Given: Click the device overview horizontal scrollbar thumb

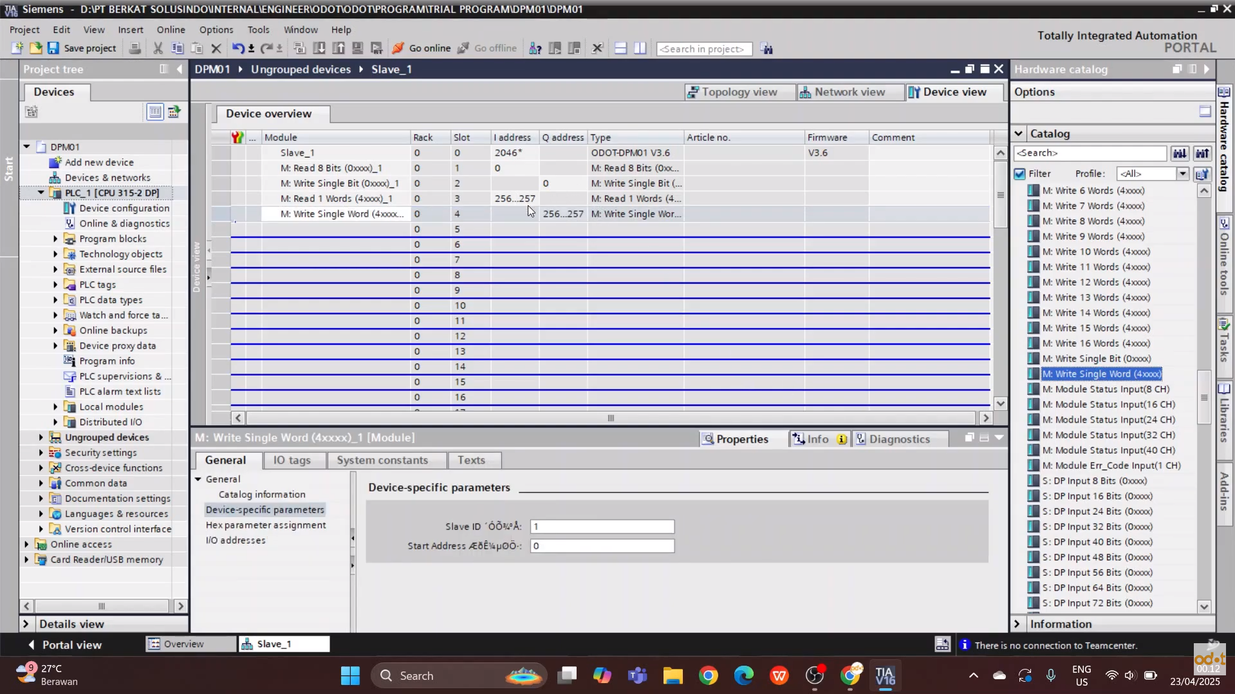Looking at the screenshot, I should point(611,418).
